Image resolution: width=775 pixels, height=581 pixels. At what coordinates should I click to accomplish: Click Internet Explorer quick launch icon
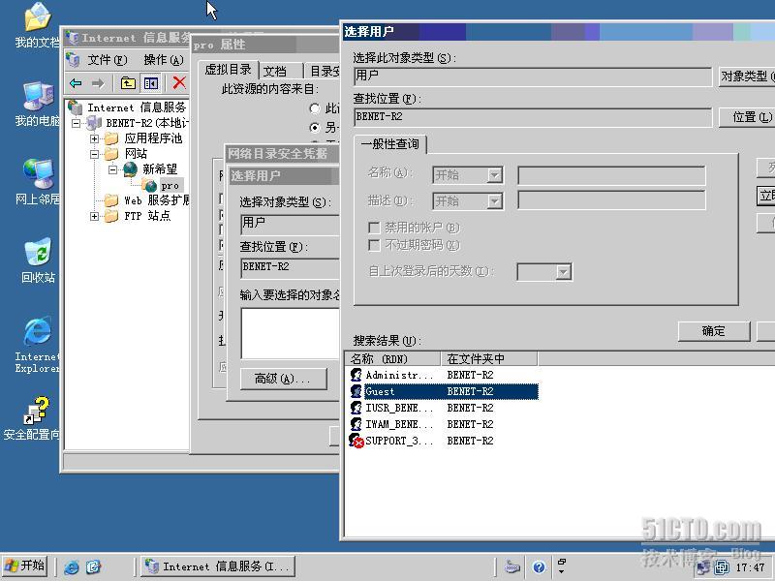pyautogui.click(x=71, y=566)
